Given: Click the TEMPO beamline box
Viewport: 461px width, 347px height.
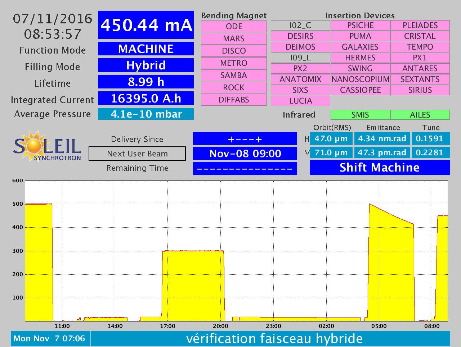Looking at the screenshot, I should tap(420, 47).
